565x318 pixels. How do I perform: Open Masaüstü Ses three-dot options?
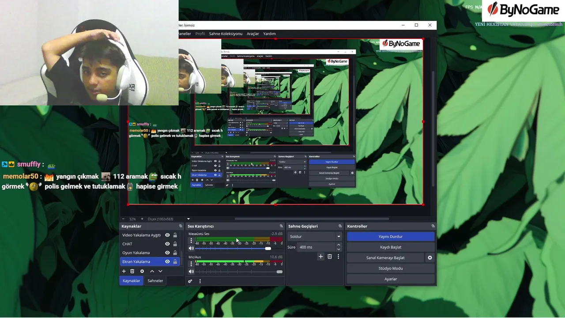click(x=191, y=241)
